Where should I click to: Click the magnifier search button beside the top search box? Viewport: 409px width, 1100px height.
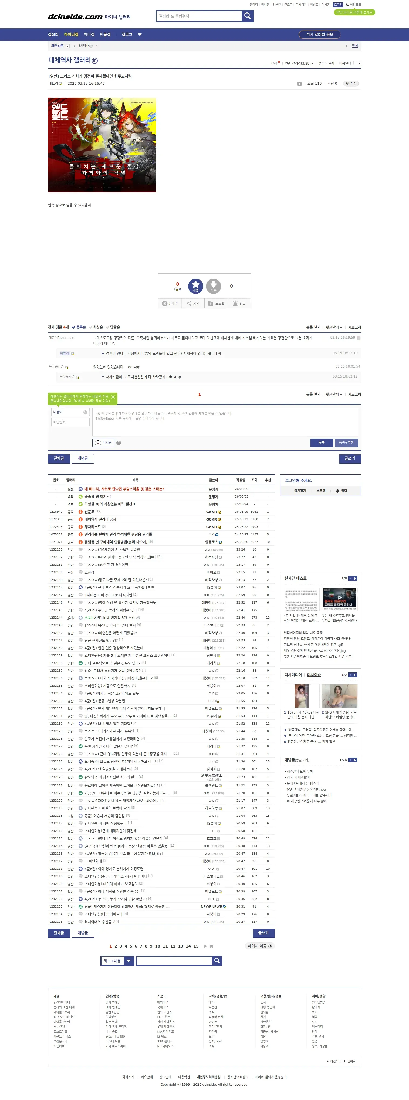point(247,16)
